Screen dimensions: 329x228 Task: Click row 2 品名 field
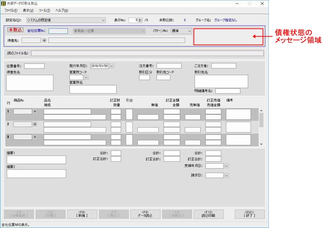click(67, 124)
